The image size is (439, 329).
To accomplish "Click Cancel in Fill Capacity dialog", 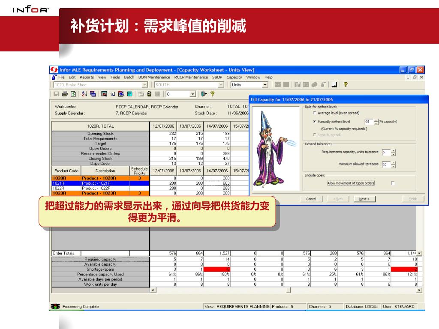I will (x=311, y=199).
